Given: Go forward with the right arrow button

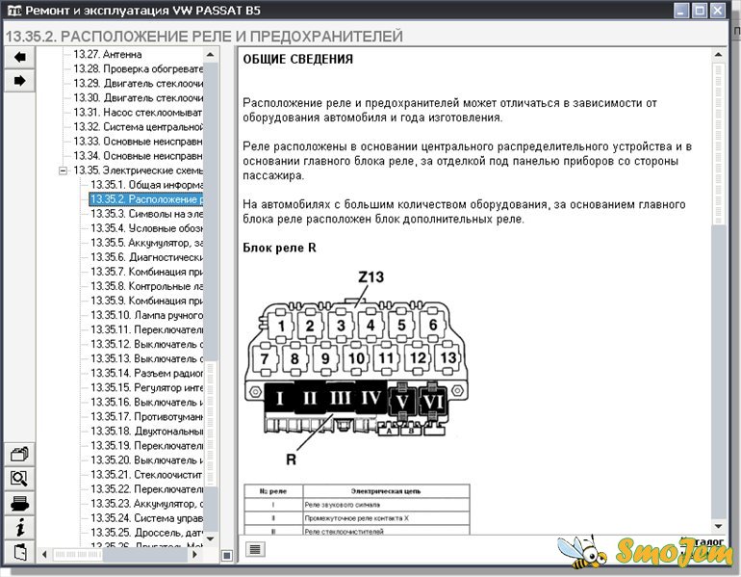Looking at the screenshot, I should click(x=19, y=81).
